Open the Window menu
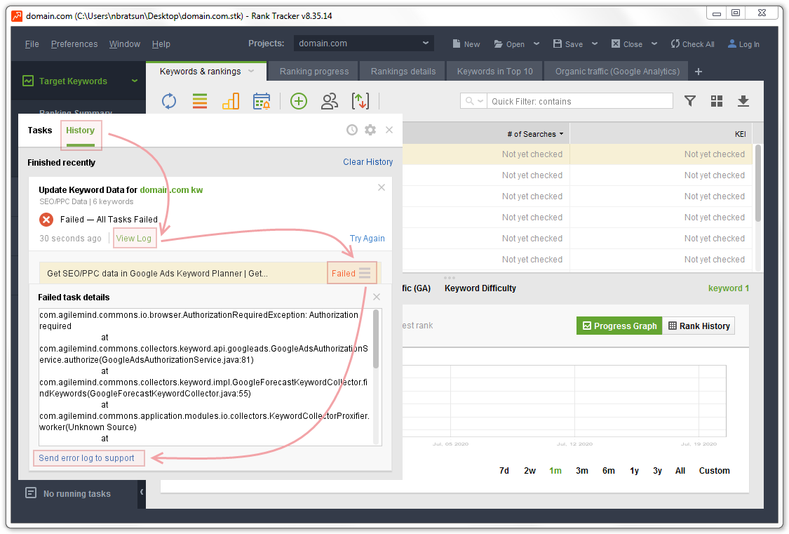 tap(125, 44)
